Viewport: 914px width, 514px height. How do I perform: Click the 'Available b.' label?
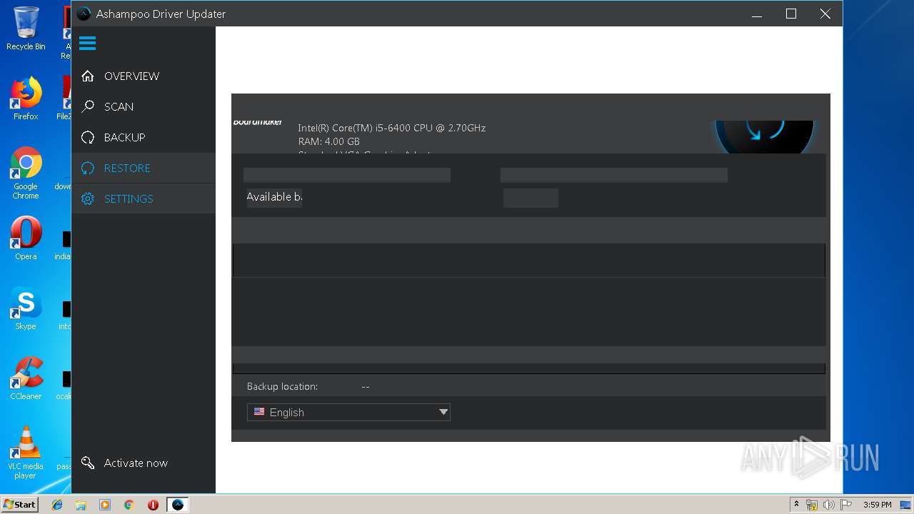click(274, 197)
